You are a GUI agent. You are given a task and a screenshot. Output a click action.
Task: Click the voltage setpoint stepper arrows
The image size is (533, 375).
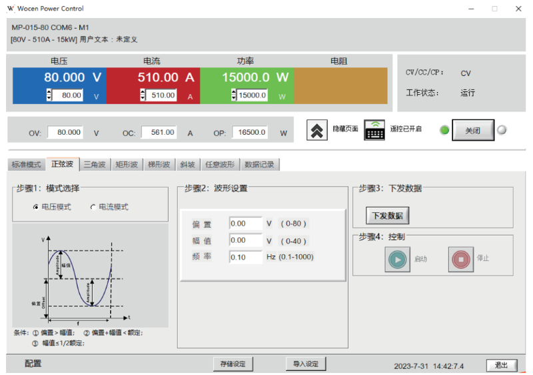[49, 95]
